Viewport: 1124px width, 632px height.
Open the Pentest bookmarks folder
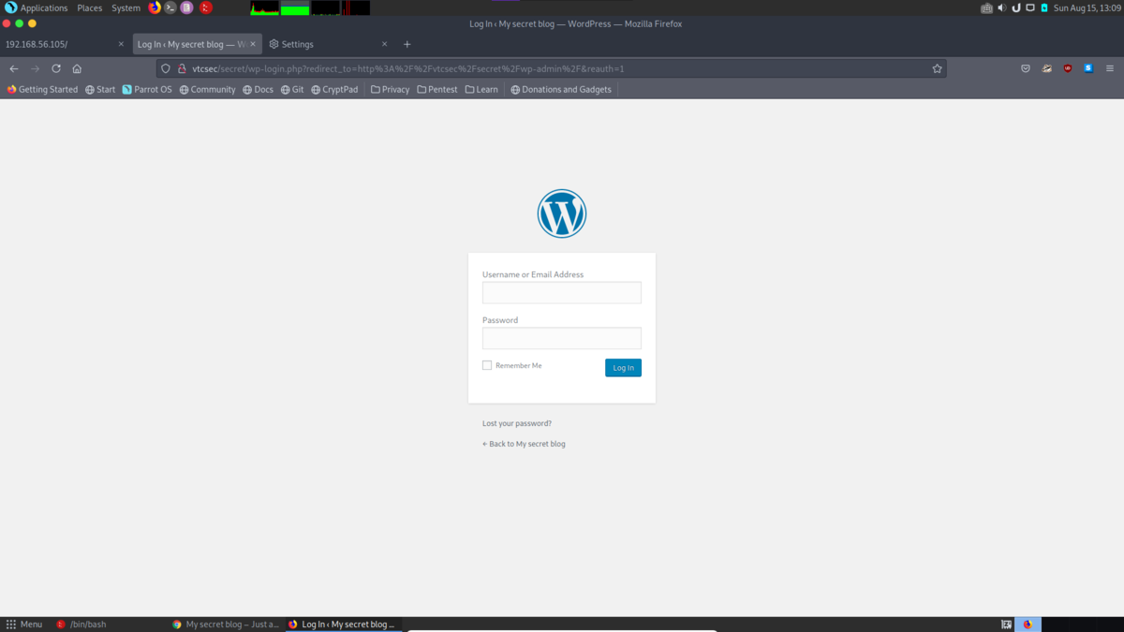tap(437, 90)
